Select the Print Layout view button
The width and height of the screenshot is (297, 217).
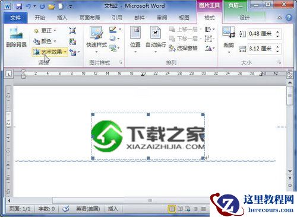click(172, 209)
